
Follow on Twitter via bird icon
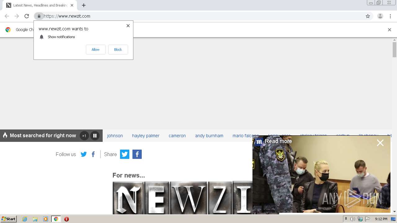pyautogui.click(x=84, y=154)
